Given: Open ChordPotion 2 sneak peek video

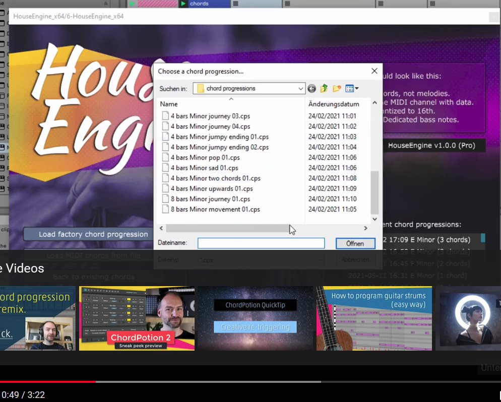Looking at the screenshot, I should (137, 318).
